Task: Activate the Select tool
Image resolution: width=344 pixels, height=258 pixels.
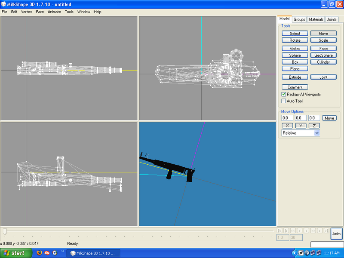Action: click(295, 34)
